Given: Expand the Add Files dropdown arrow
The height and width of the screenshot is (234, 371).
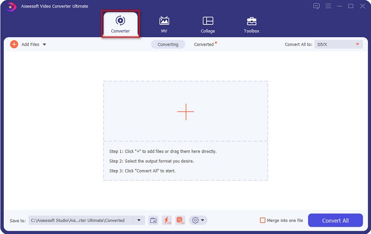Looking at the screenshot, I should point(44,44).
